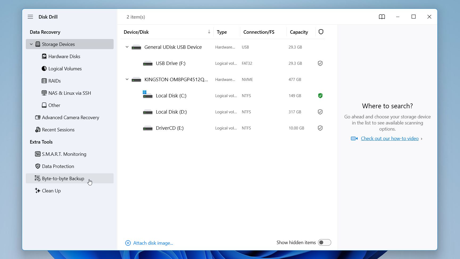Click the S.M.A.R.T. Monitoring icon

point(38,154)
